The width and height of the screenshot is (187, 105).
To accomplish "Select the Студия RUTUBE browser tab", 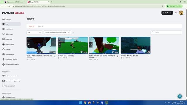I will 38,2.
